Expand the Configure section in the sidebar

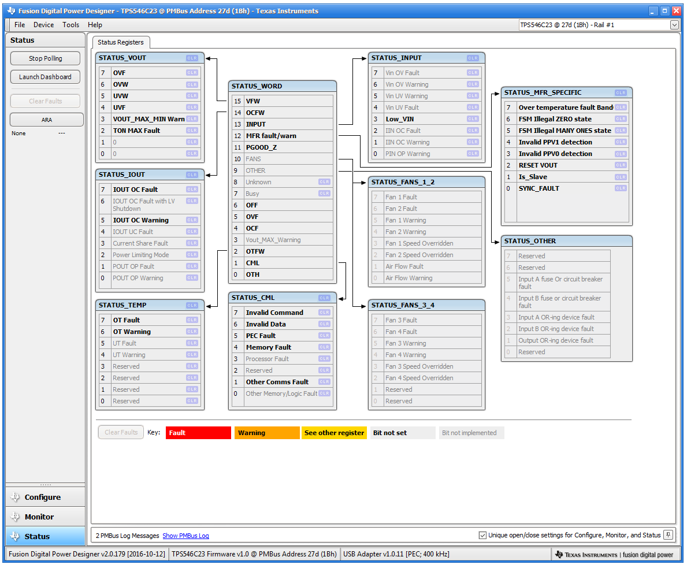[45, 496]
